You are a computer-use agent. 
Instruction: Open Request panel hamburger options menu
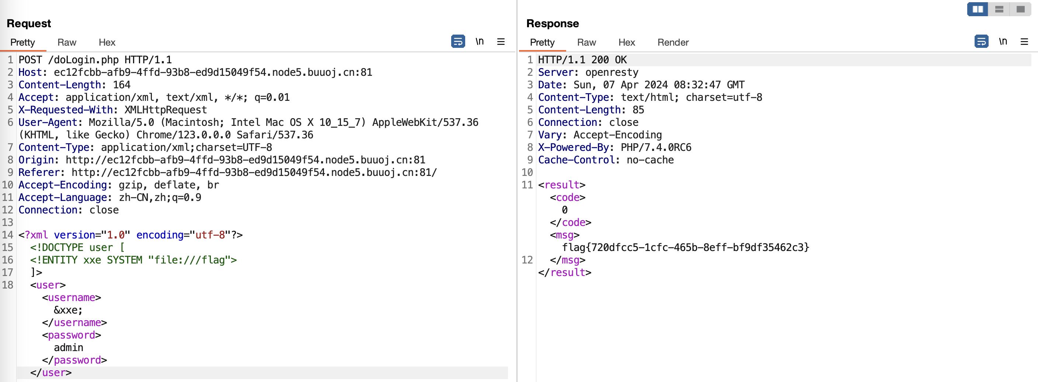tap(501, 42)
